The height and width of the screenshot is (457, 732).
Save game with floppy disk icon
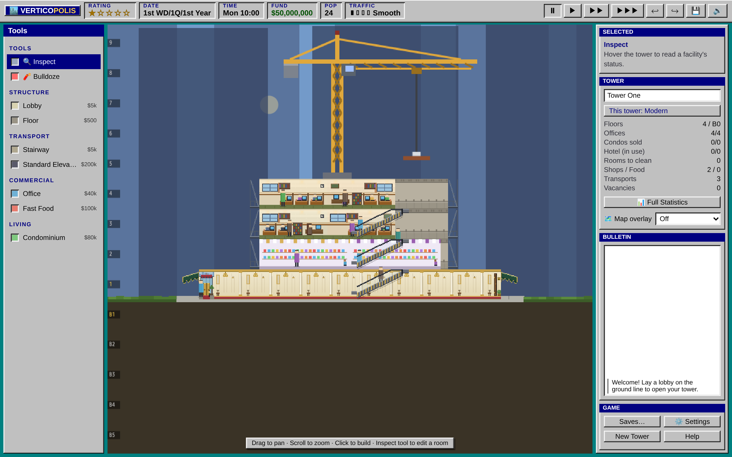[x=696, y=11]
